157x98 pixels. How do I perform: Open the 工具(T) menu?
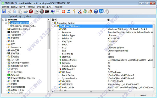pos(50,7)
